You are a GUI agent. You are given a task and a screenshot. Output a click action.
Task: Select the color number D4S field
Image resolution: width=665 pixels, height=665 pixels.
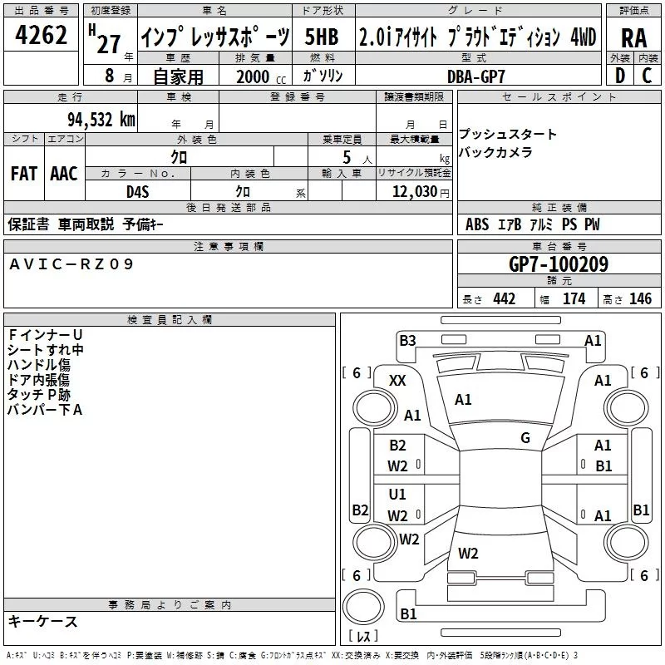pyautogui.click(x=137, y=191)
